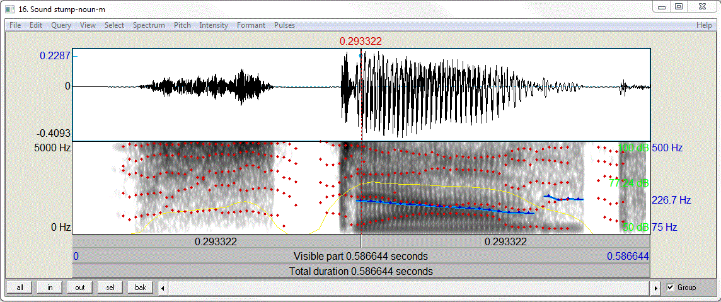Viewport: 721px width, 302px height.
Task: Click the blue 0 start time label
Action: (x=76, y=256)
